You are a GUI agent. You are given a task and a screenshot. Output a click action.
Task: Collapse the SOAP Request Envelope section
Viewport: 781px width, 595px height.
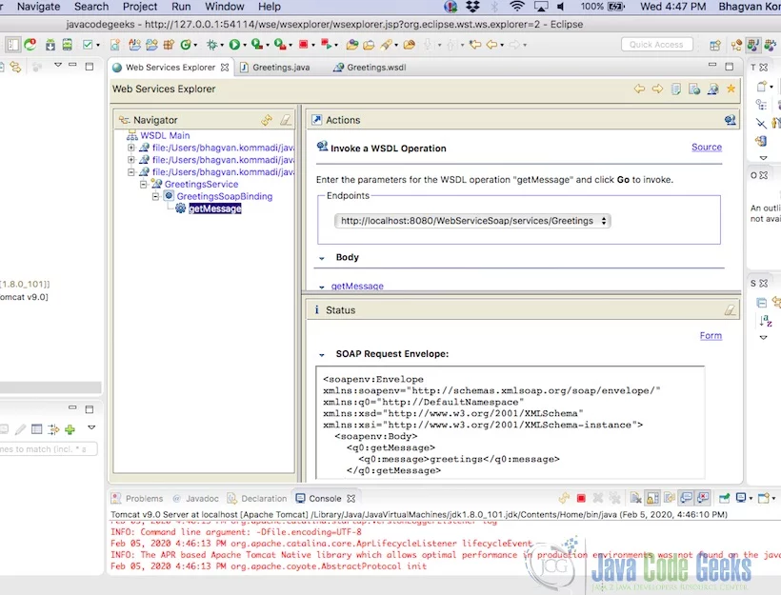322,354
